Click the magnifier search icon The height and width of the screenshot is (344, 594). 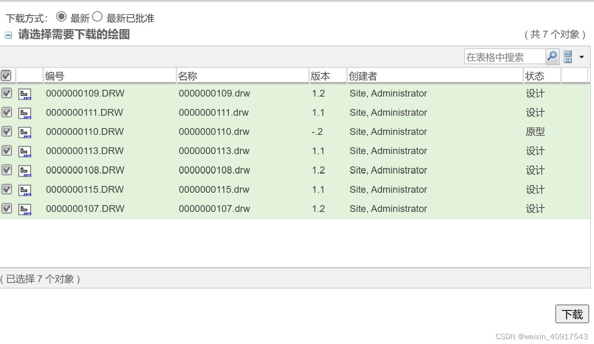tap(552, 56)
